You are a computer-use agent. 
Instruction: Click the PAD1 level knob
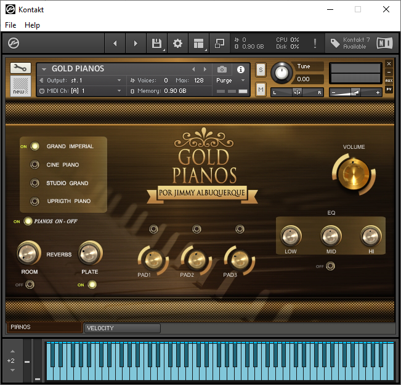pyautogui.click(x=153, y=260)
